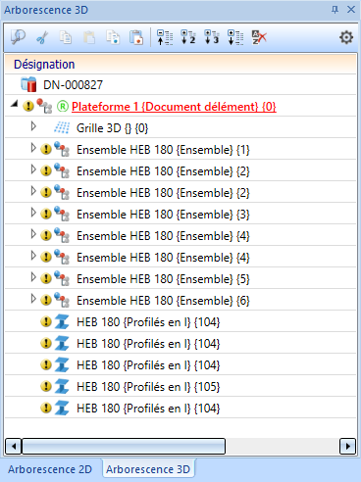Viewport: 361px width, 482px height.
Task: Select Ensemble HEB 180 {Ensemble} {3}
Action: click(163, 215)
